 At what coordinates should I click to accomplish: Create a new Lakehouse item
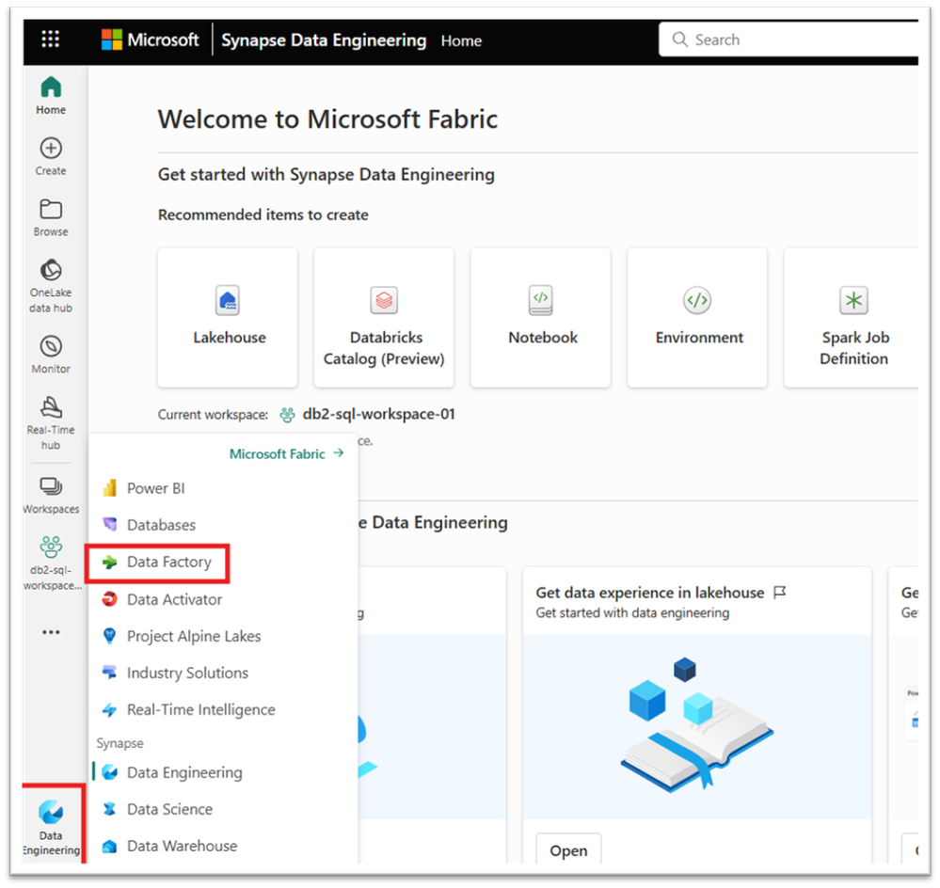tap(228, 318)
